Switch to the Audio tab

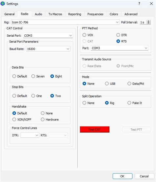click(39, 14)
